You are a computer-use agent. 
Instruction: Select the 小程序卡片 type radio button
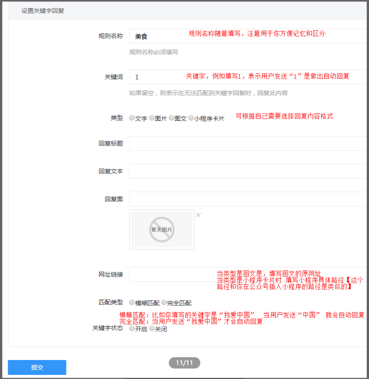tap(191, 118)
